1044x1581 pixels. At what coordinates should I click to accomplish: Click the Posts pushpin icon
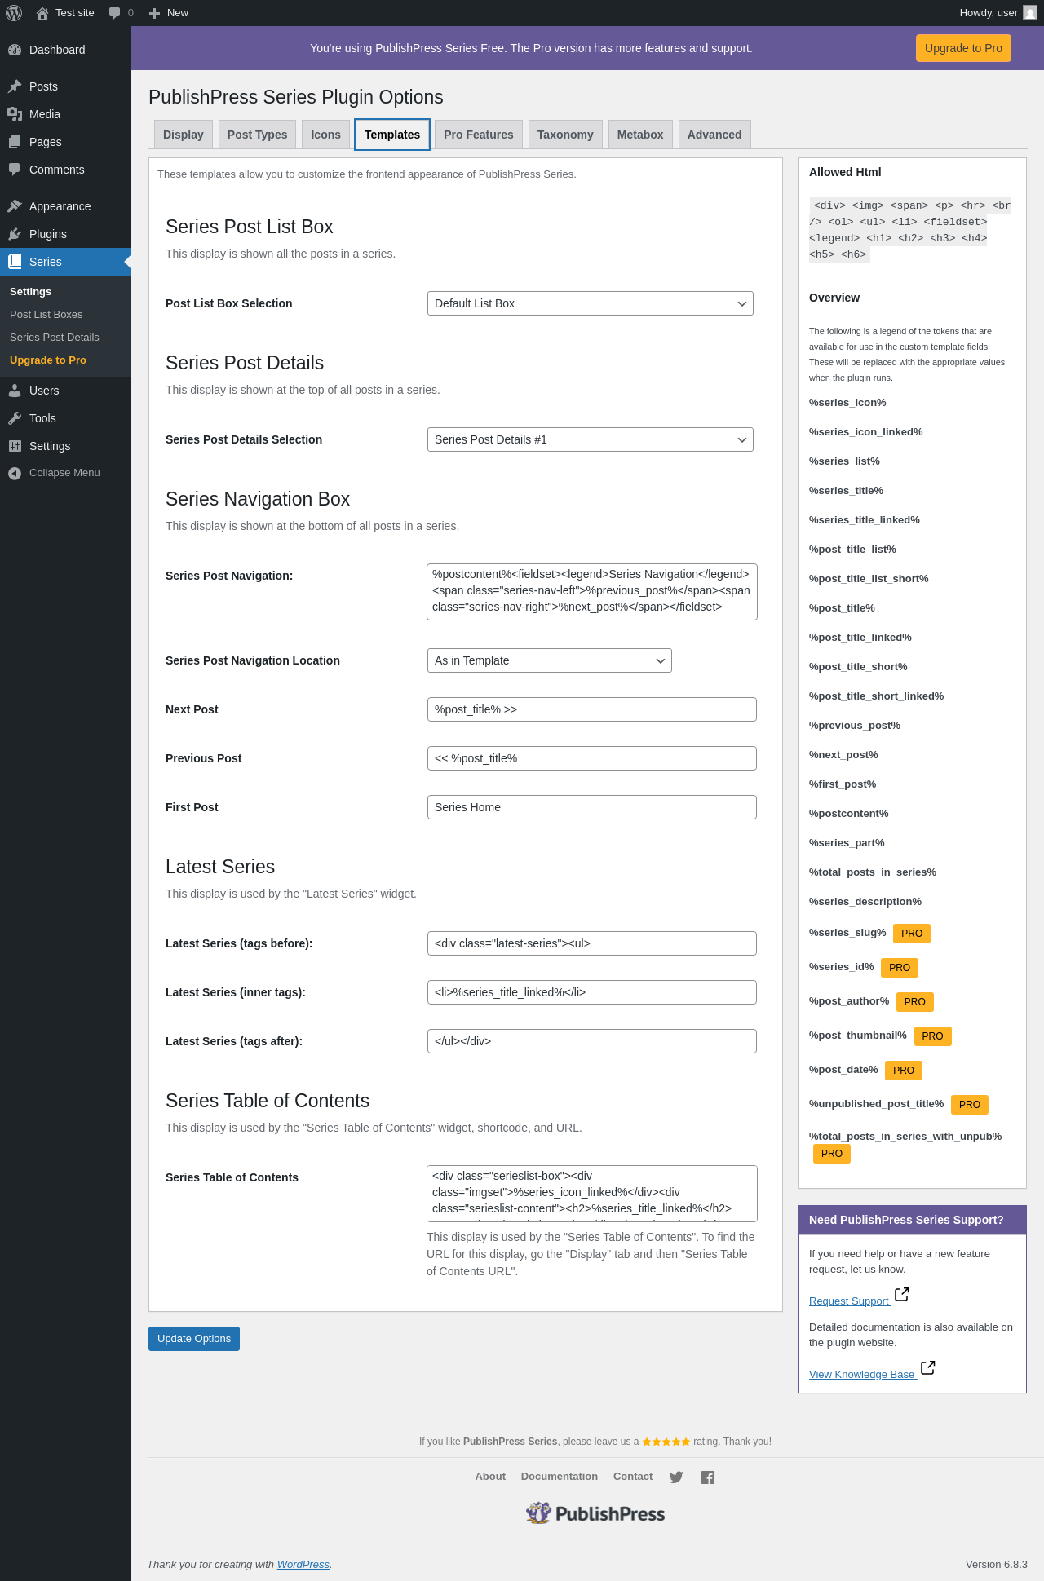[15, 86]
